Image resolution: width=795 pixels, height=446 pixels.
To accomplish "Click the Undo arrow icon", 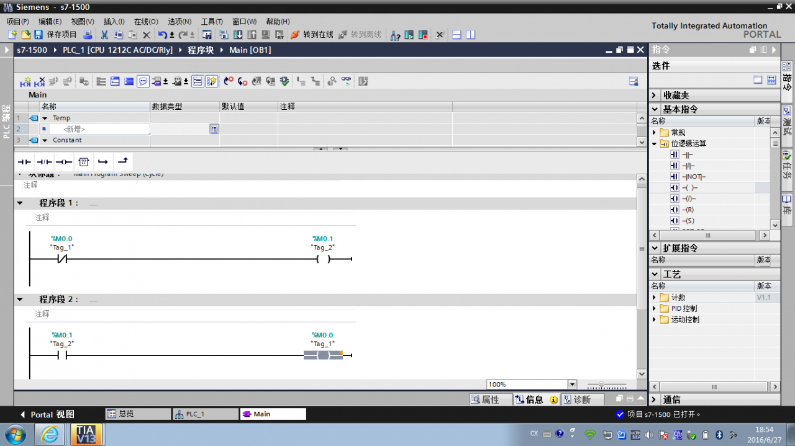I will tap(162, 35).
